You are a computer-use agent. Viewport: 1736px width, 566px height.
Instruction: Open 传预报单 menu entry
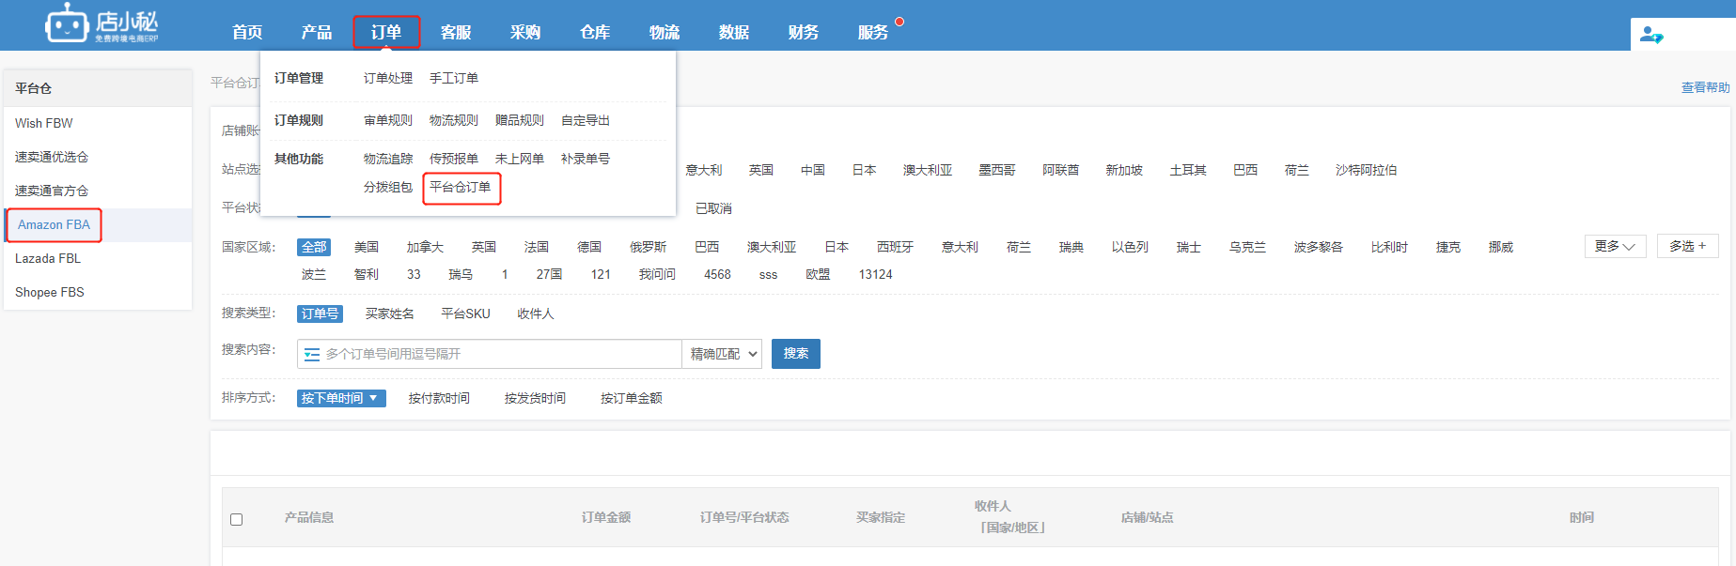454,159
